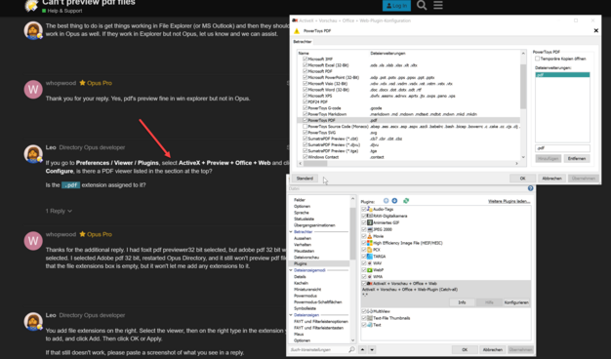Enable PowerToys Source Code (Monaco) checkbox
This screenshot has width=611, height=359.
coord(305,127)
